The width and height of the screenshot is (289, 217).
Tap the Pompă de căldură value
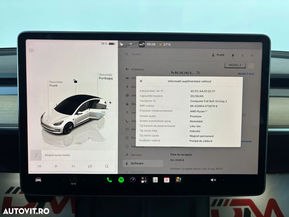click(201, 141)
